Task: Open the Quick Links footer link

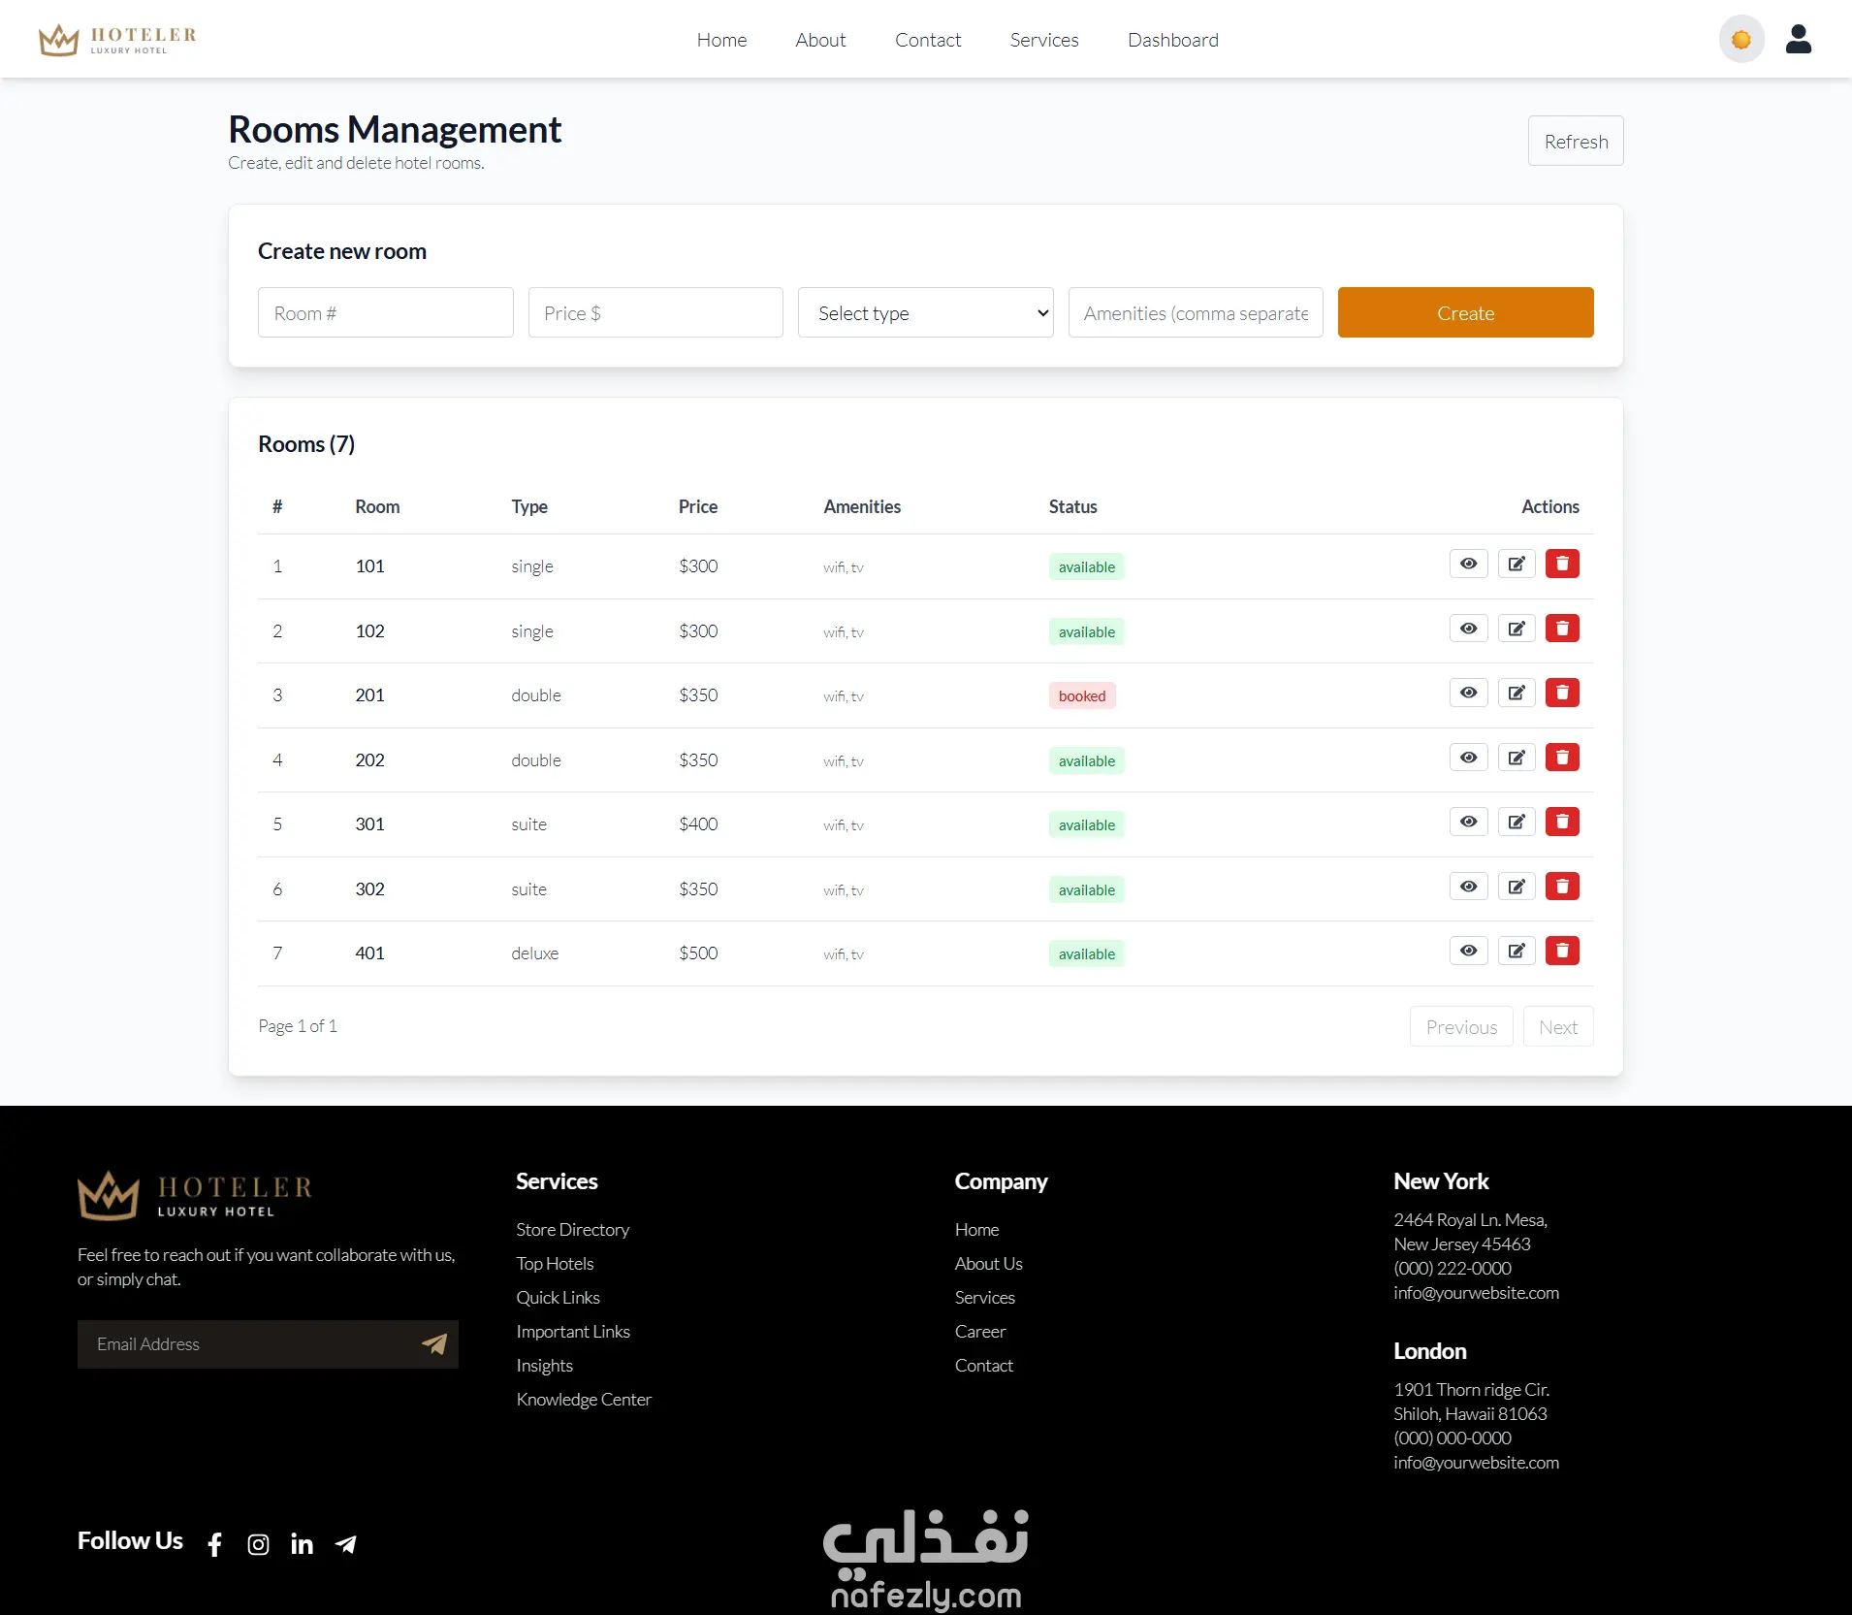Action: pos(558,1297)
